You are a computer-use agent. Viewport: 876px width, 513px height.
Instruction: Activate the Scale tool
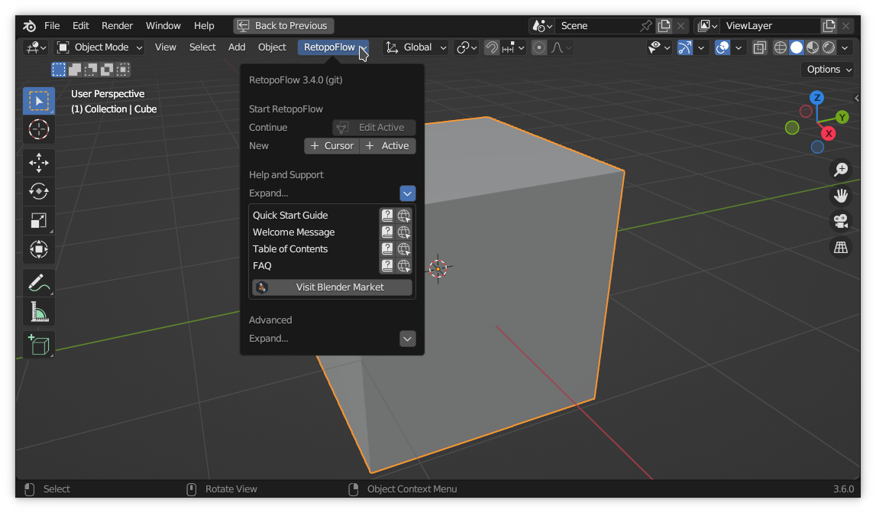(38, 220)
